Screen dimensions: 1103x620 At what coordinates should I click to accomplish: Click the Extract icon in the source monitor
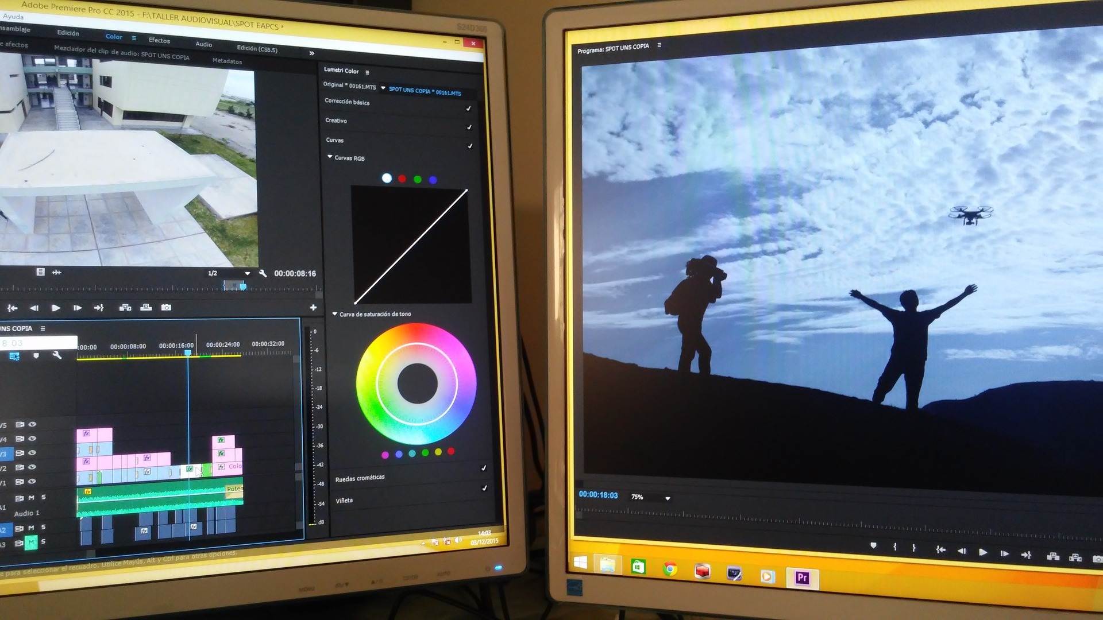point(147,308)
